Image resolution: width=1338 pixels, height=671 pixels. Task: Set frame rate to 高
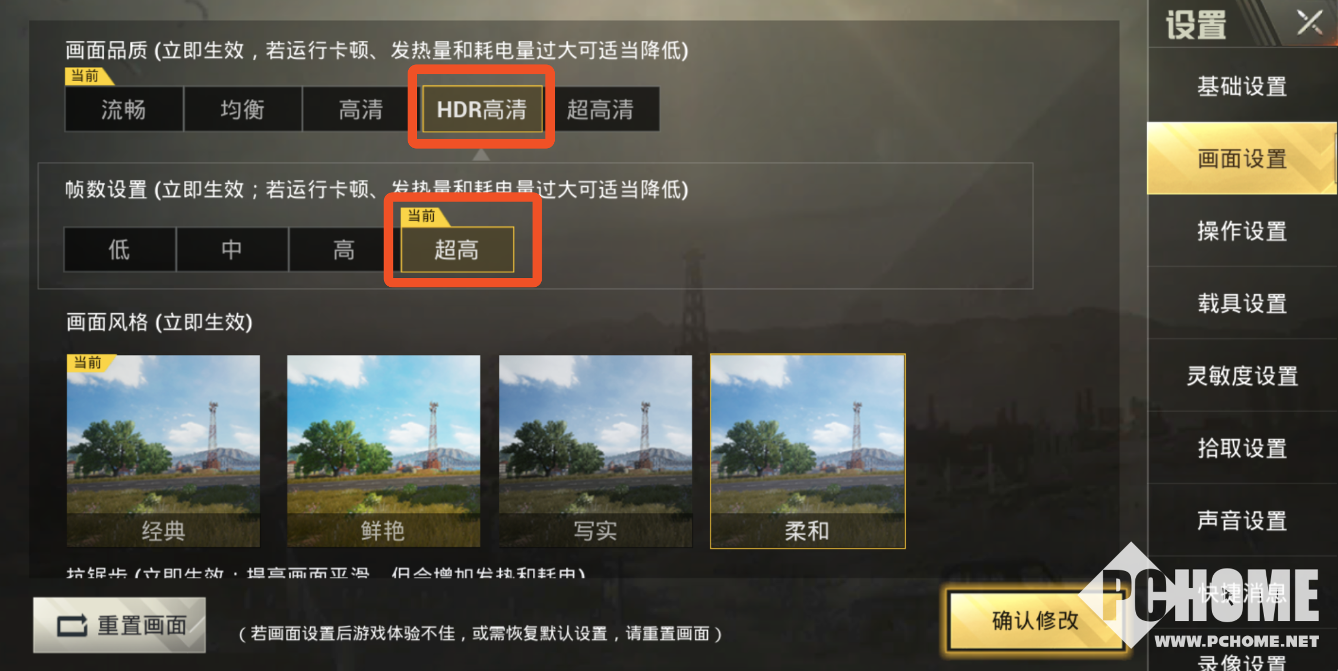point(344,250)
